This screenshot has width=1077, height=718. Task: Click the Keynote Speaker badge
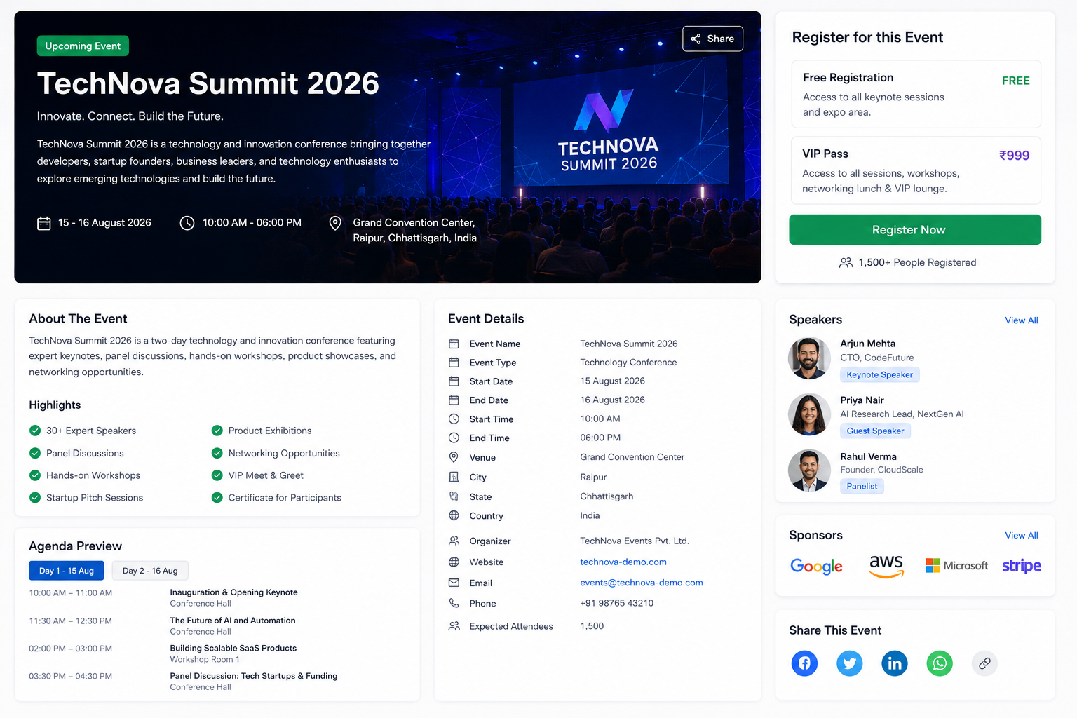[880, 375]
